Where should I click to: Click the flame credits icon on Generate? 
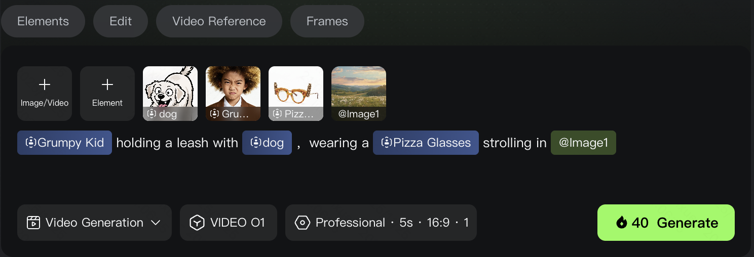tap(622, 223)
